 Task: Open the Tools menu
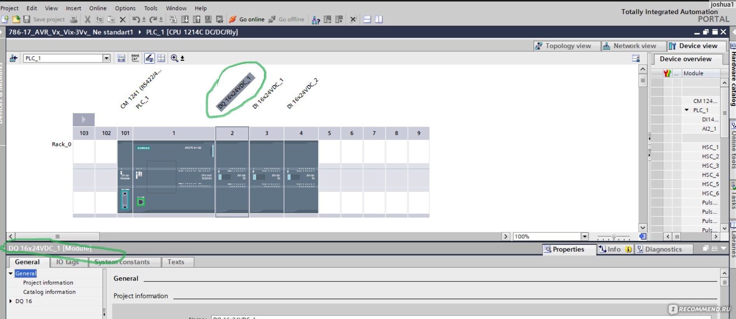(151, 8)
